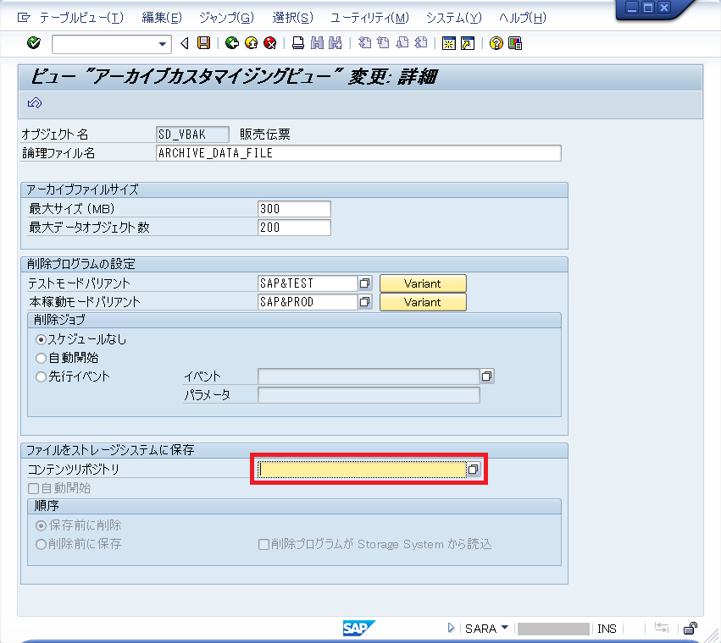Viewport: 721px width, 643px height.
Task: Click the テストモードバリアント field SAP&TEST
Action: pos(308,283)
